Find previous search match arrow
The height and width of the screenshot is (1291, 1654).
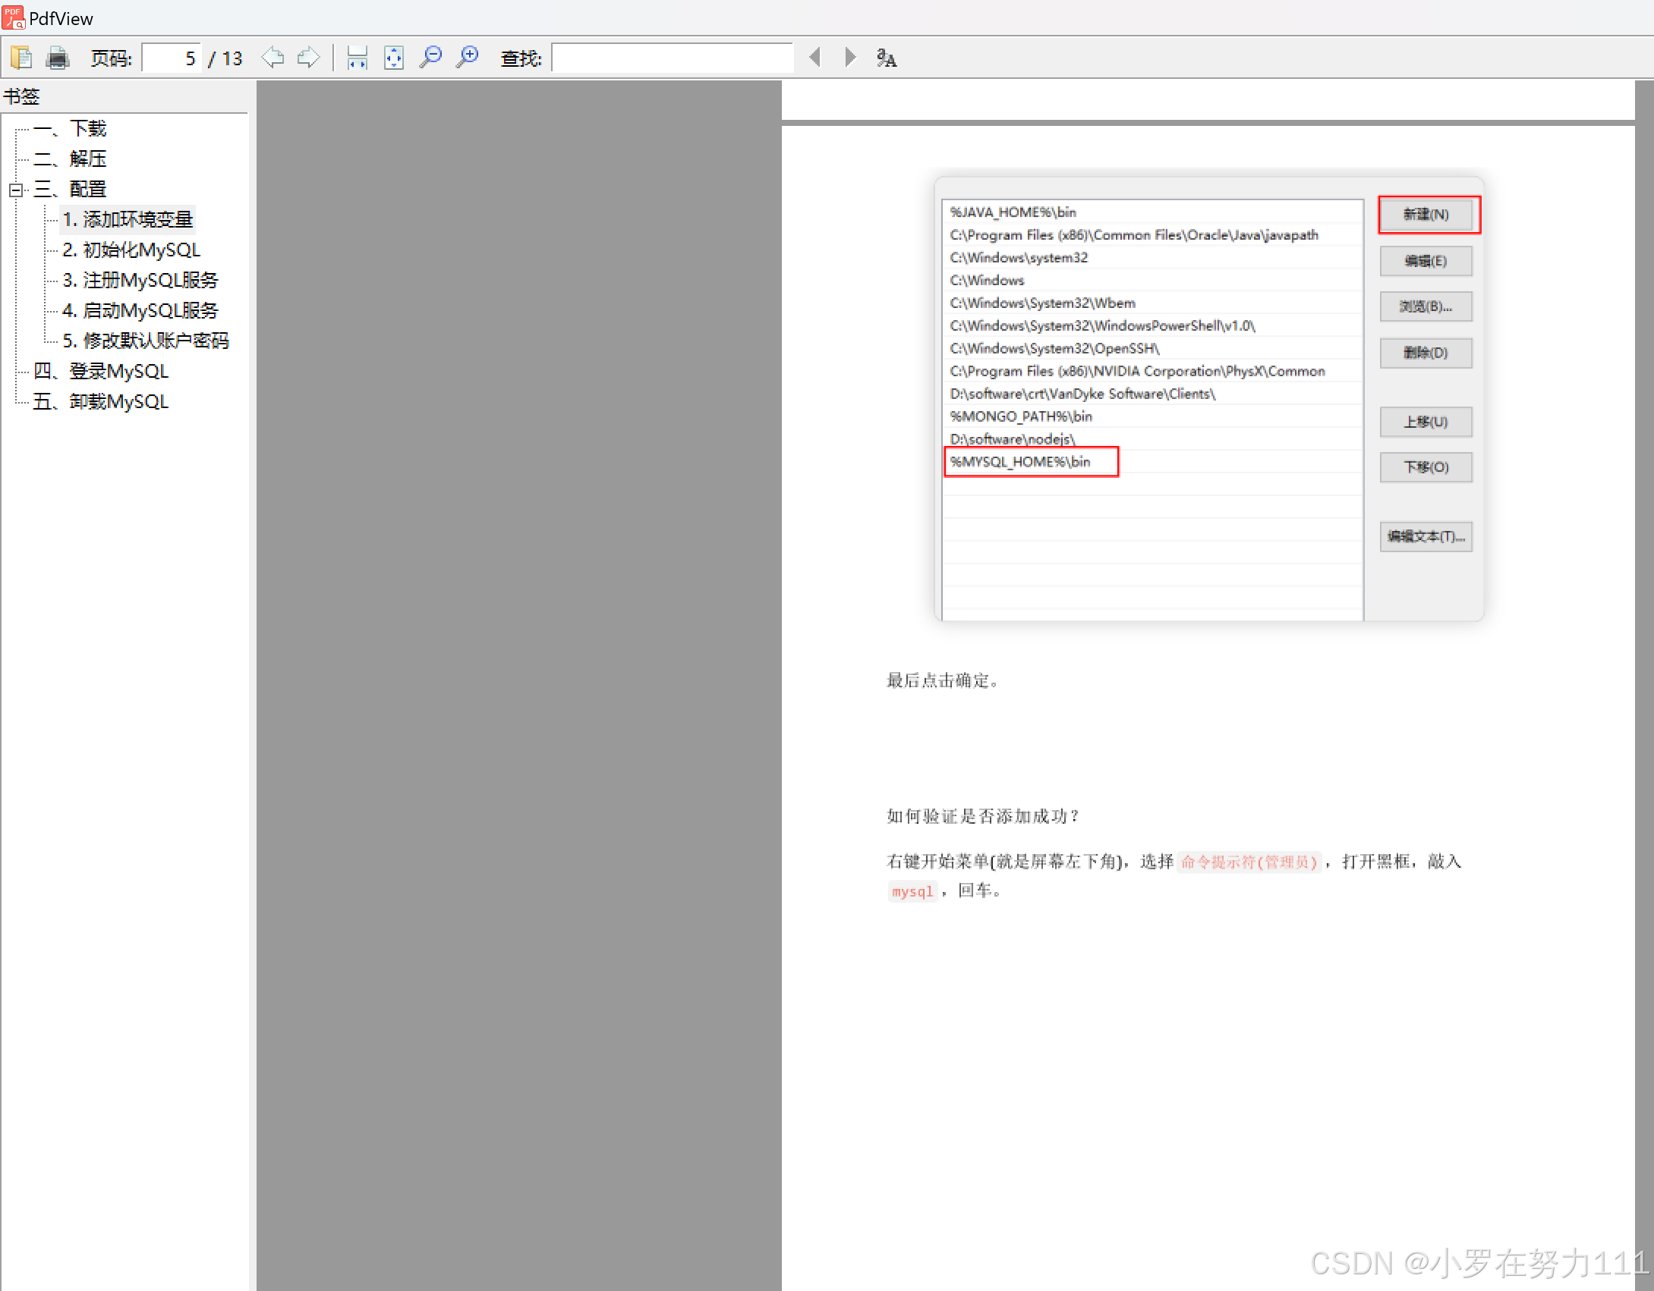pos(815,58)
